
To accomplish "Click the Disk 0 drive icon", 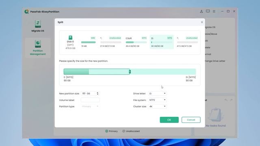I will (70, 37).
